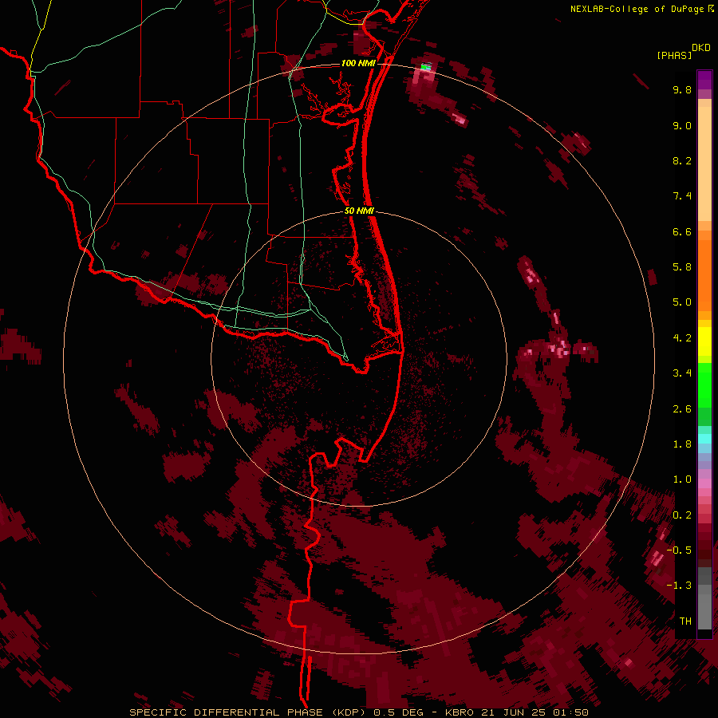Screen dimensions: 718x718
Task: Click the cyan band of the color scale
Action: tap(704, 439)
